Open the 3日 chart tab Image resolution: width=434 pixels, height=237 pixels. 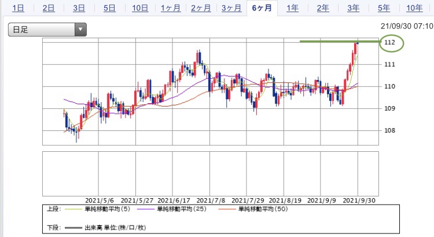79,8
